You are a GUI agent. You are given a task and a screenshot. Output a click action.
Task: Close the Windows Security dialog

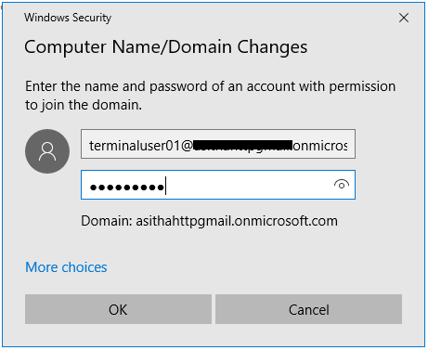coord(404,18)
